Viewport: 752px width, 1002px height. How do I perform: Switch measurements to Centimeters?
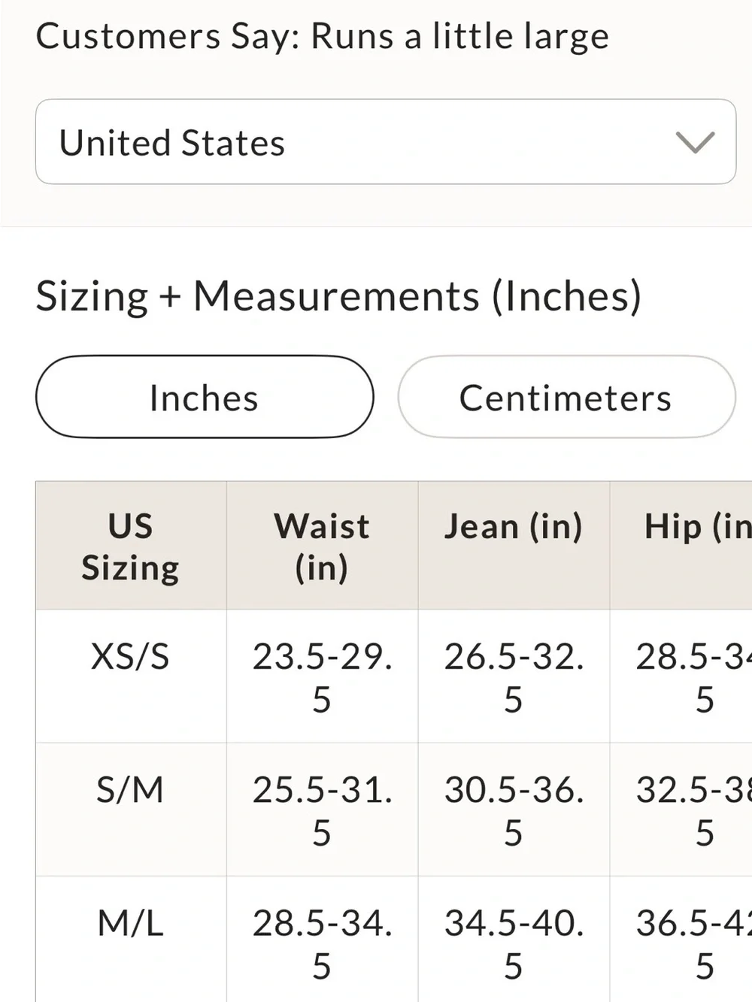[x=566, y=397]
